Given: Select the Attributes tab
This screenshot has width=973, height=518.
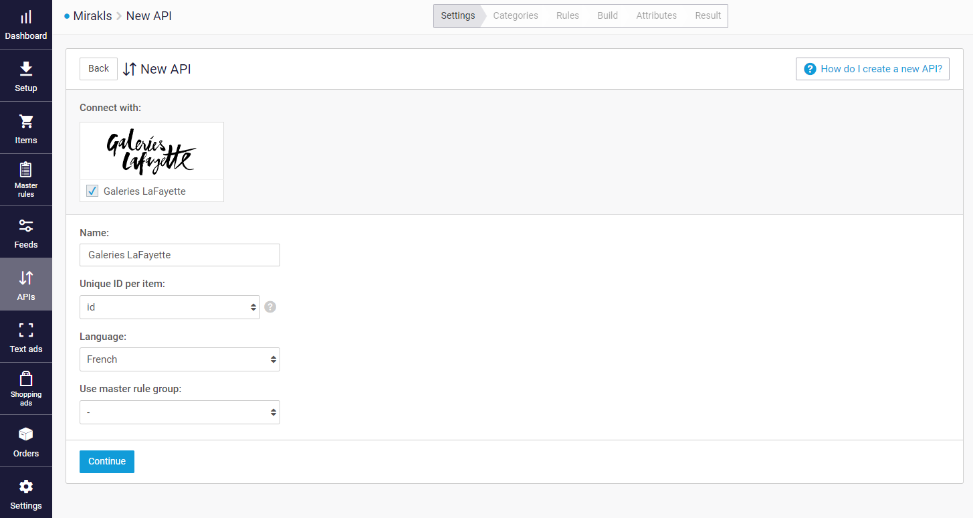Looking at the screenshot, I should click(x=656, y=15).
